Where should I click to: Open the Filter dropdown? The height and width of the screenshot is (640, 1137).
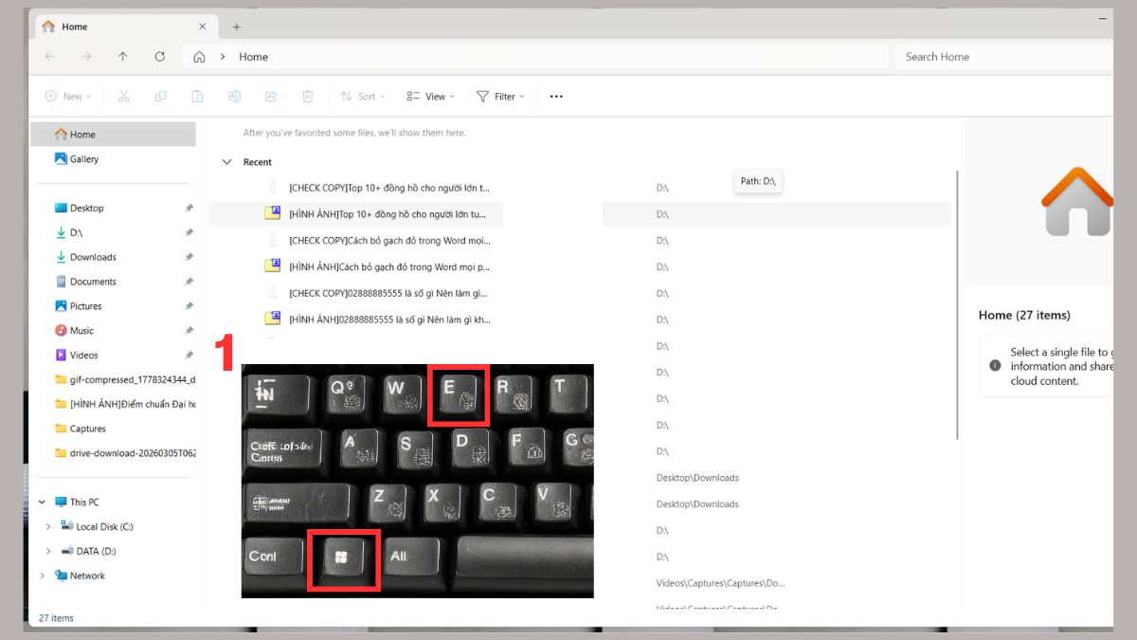(x=501, y=96)
